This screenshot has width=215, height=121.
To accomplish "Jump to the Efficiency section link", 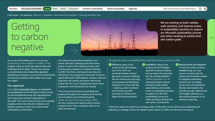I will pyautogui.click(x=38, y=15).
